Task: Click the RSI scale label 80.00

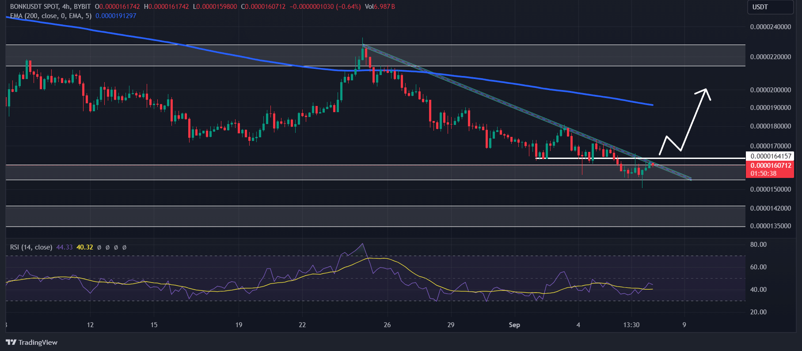Action: [758, 245]
